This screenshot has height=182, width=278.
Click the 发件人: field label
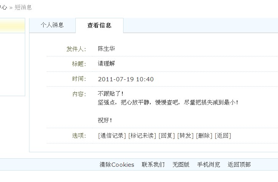tap(76, 49)
